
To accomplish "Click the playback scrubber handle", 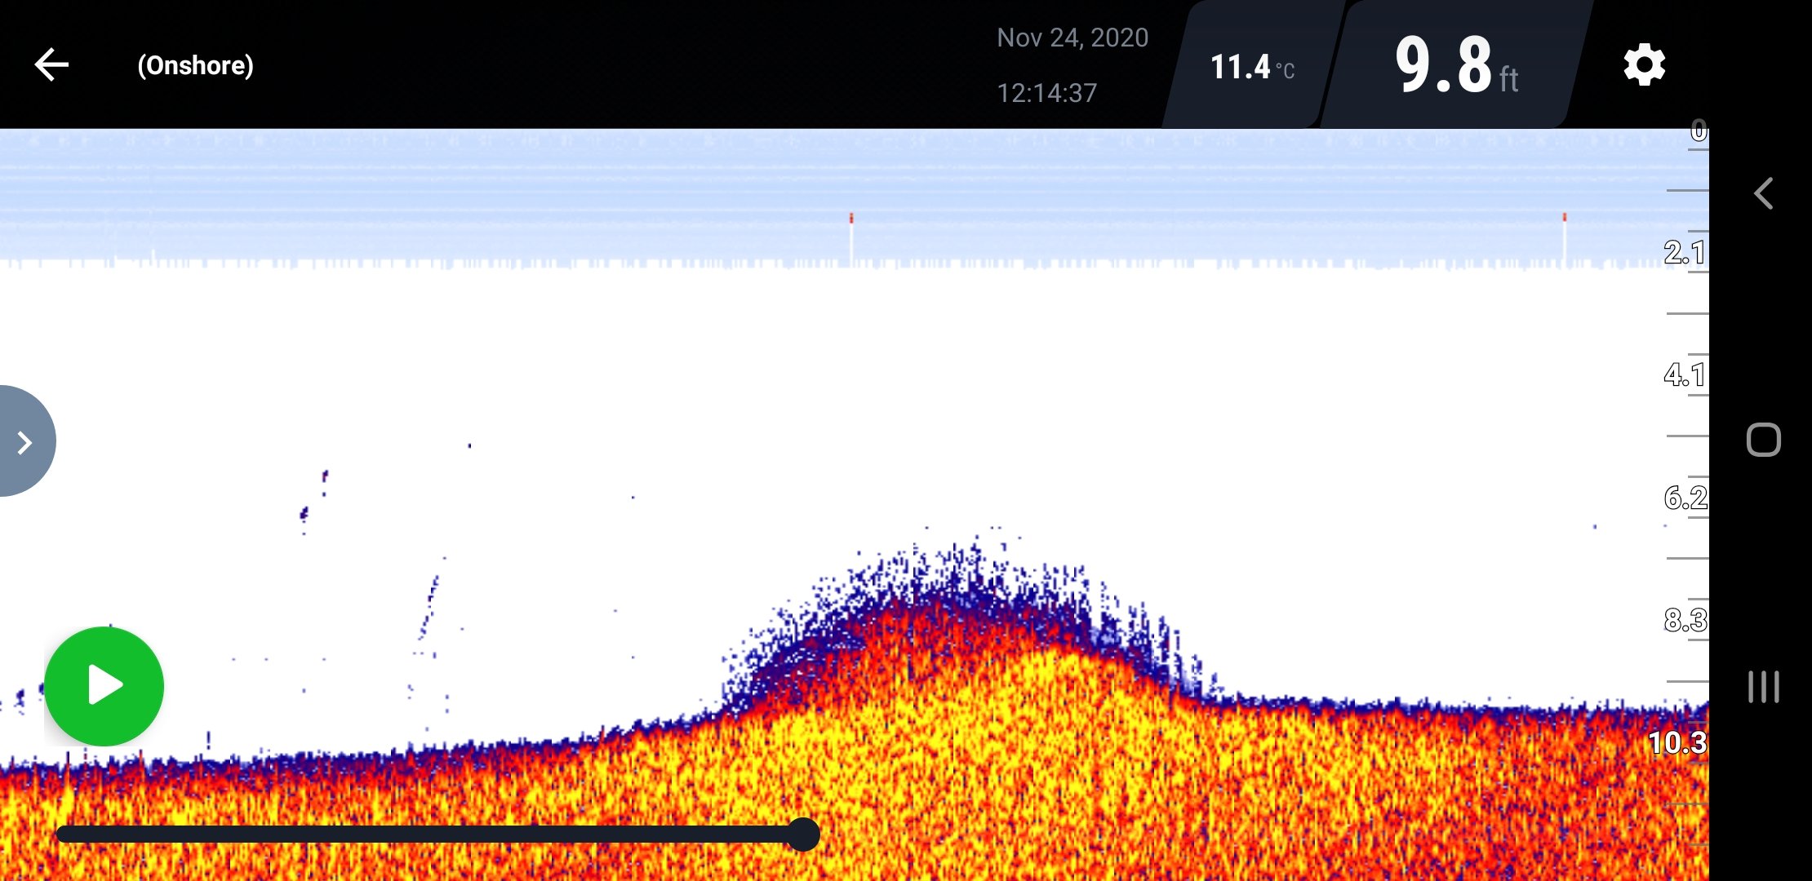I will coord(803,835).
